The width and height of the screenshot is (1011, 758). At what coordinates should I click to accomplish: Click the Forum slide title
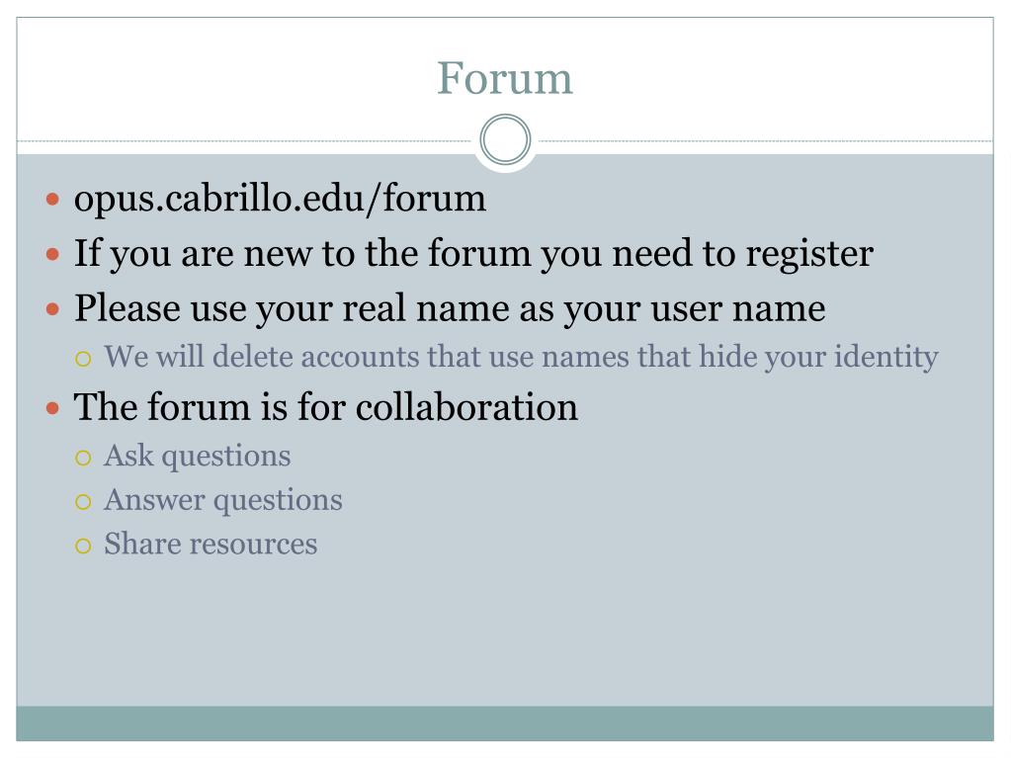click(x=505, y=79)
